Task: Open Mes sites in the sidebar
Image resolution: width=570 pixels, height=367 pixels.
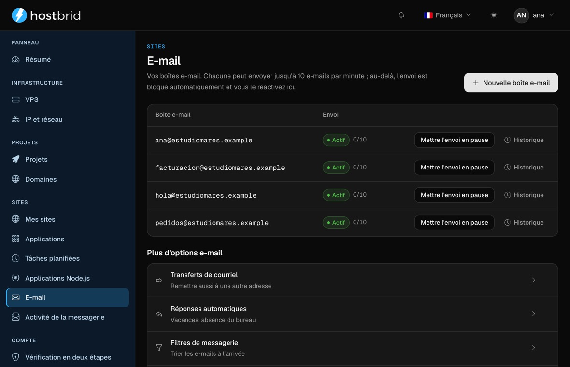Action: click(68, 219)
